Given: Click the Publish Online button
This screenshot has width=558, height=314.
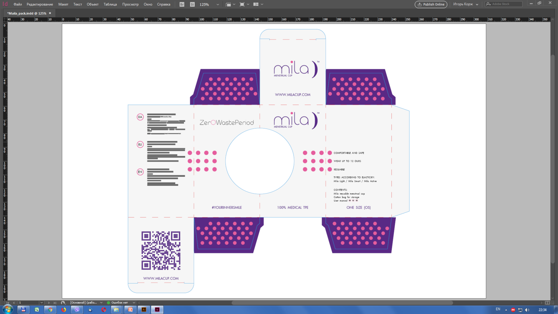Looking at the screenshot, I should point(431,4).
